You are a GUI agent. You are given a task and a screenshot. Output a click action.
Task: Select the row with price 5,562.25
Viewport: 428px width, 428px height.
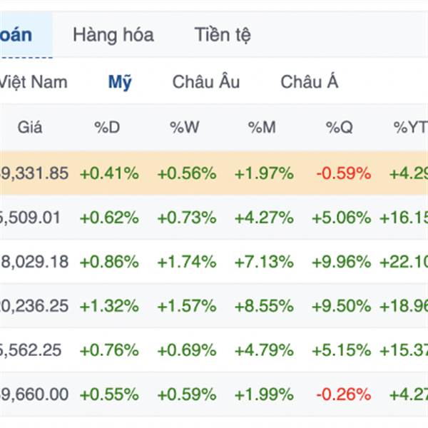(34, 350)
